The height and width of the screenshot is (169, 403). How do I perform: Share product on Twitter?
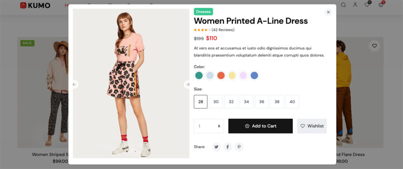click(x=216, y=147)
